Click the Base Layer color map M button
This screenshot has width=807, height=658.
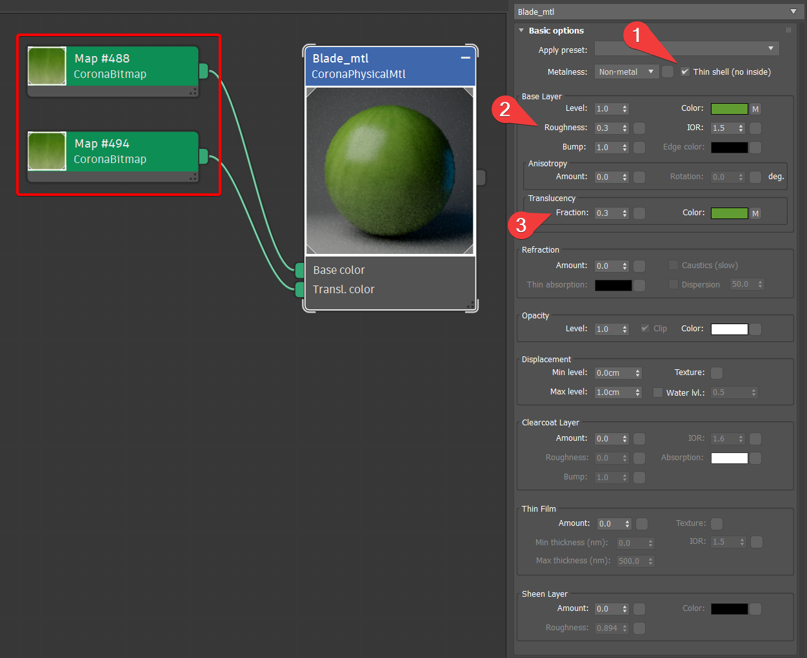(x=755, y=109)
